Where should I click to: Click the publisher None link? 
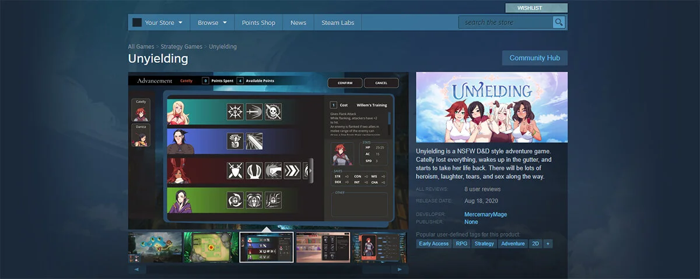(x=471, y=222)
